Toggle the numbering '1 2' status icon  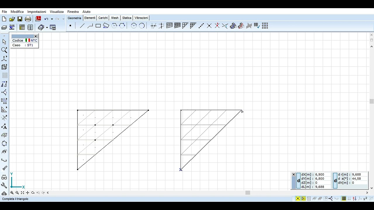pos(365,199)
